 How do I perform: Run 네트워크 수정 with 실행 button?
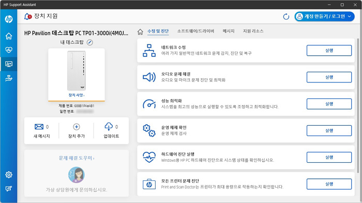pyautogui.click(x=329, y=50)
